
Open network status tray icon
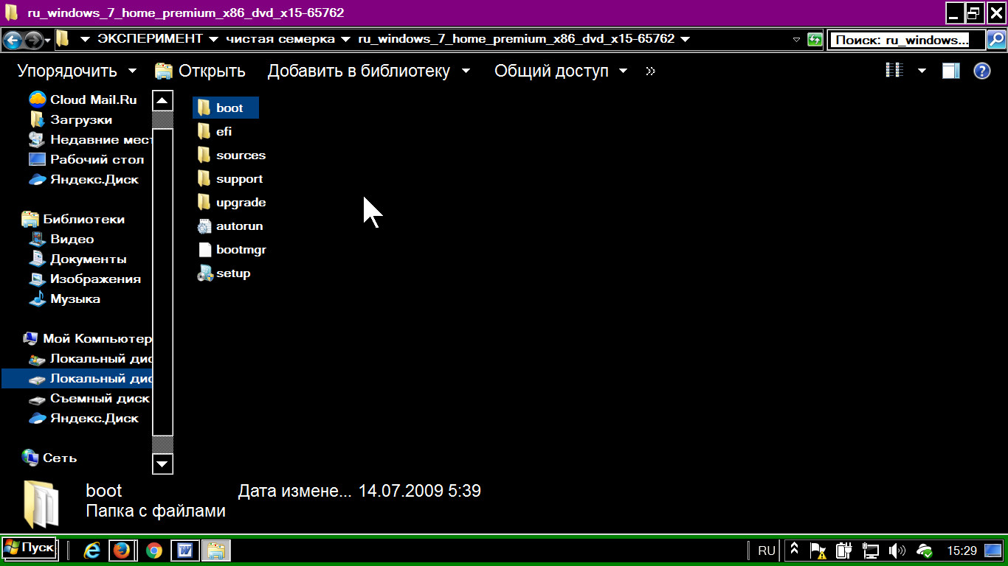tap(871, 551)
